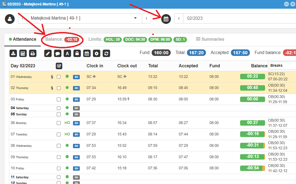
Task: Select the Attendance tab
Action: [x=23, y=39]
